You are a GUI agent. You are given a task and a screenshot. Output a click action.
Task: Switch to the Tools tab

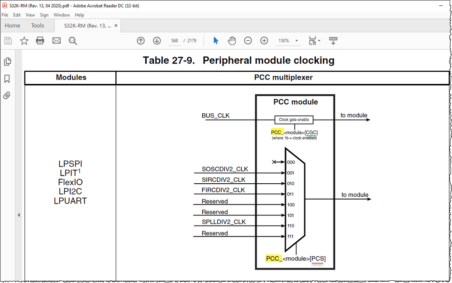[38, 26]
